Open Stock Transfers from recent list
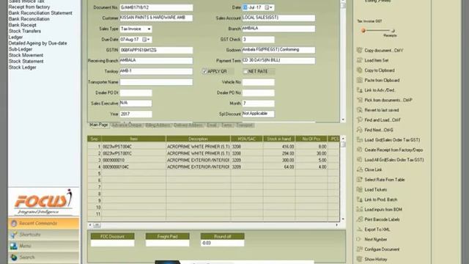Image resolution: width=469 pixels, height=264 pixels. pos(25,31)
